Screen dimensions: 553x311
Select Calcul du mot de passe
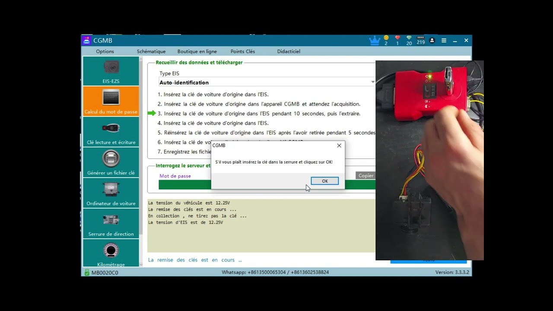click(111, 101)
